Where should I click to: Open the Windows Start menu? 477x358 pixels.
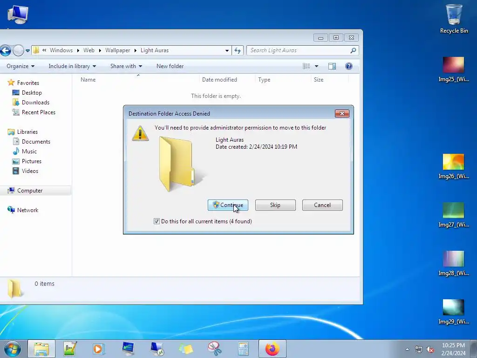pos(13,349)
